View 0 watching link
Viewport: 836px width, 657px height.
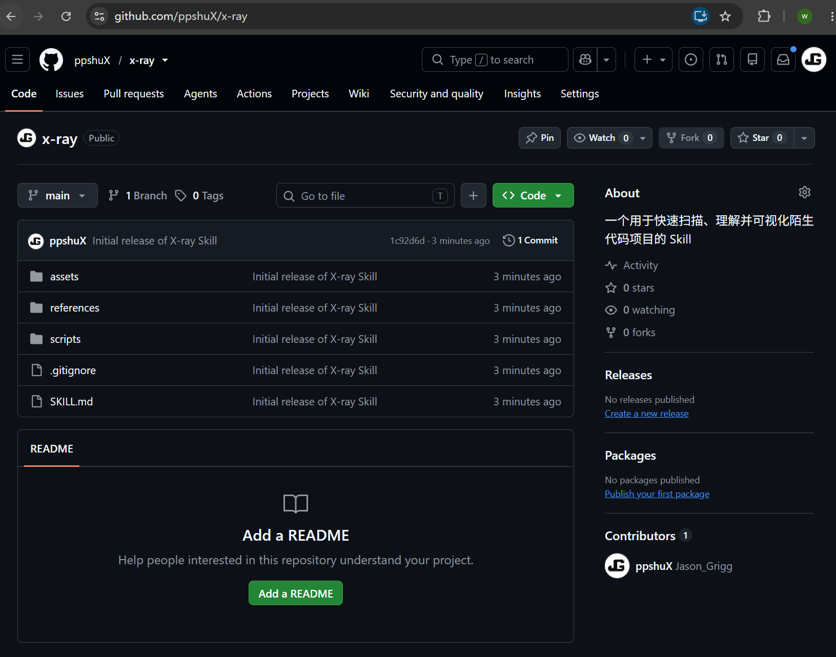point(640,310)
